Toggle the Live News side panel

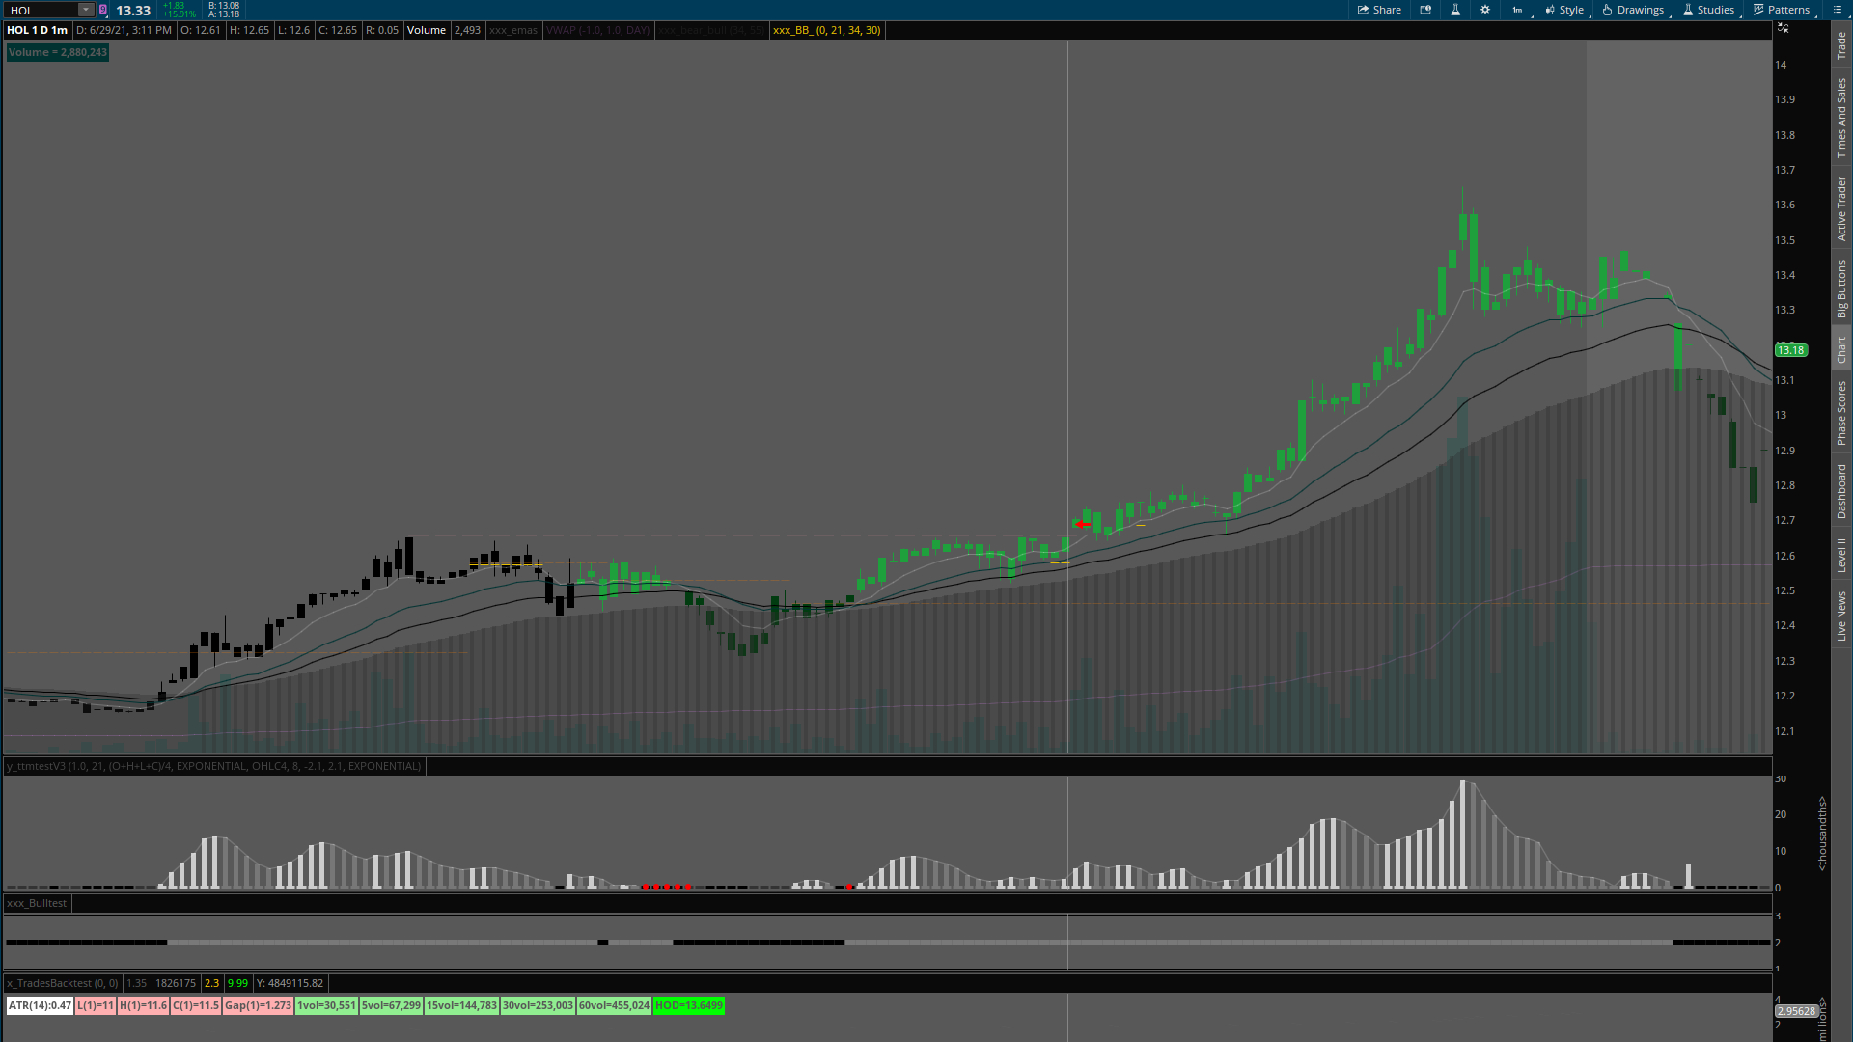tap(1841, 617)
